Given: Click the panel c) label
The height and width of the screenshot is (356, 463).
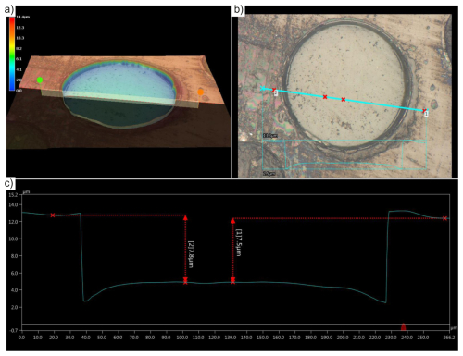Looking at the screenshot, I should click(9, 183).
